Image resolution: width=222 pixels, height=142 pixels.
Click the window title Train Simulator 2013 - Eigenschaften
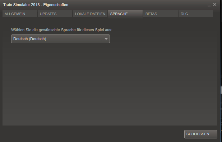pos(36,5)
